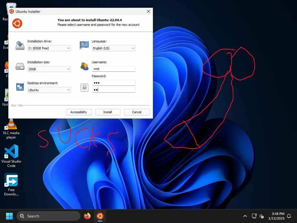
Task: Expand the Installation size dropdown showing 20GB
Action: (49, 69)
